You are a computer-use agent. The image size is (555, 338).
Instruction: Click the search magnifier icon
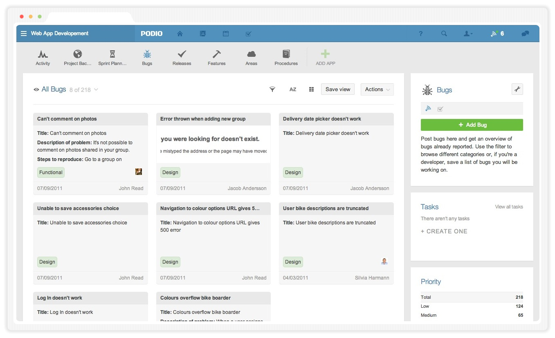[x=444, y=34]
